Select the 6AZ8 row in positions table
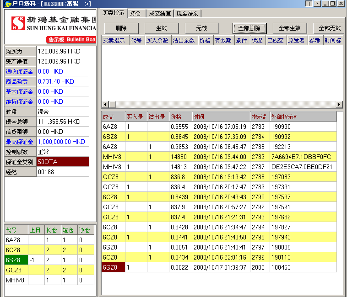Image resolution: width=347 pixels, height=297 pixels. click(49, 240)
